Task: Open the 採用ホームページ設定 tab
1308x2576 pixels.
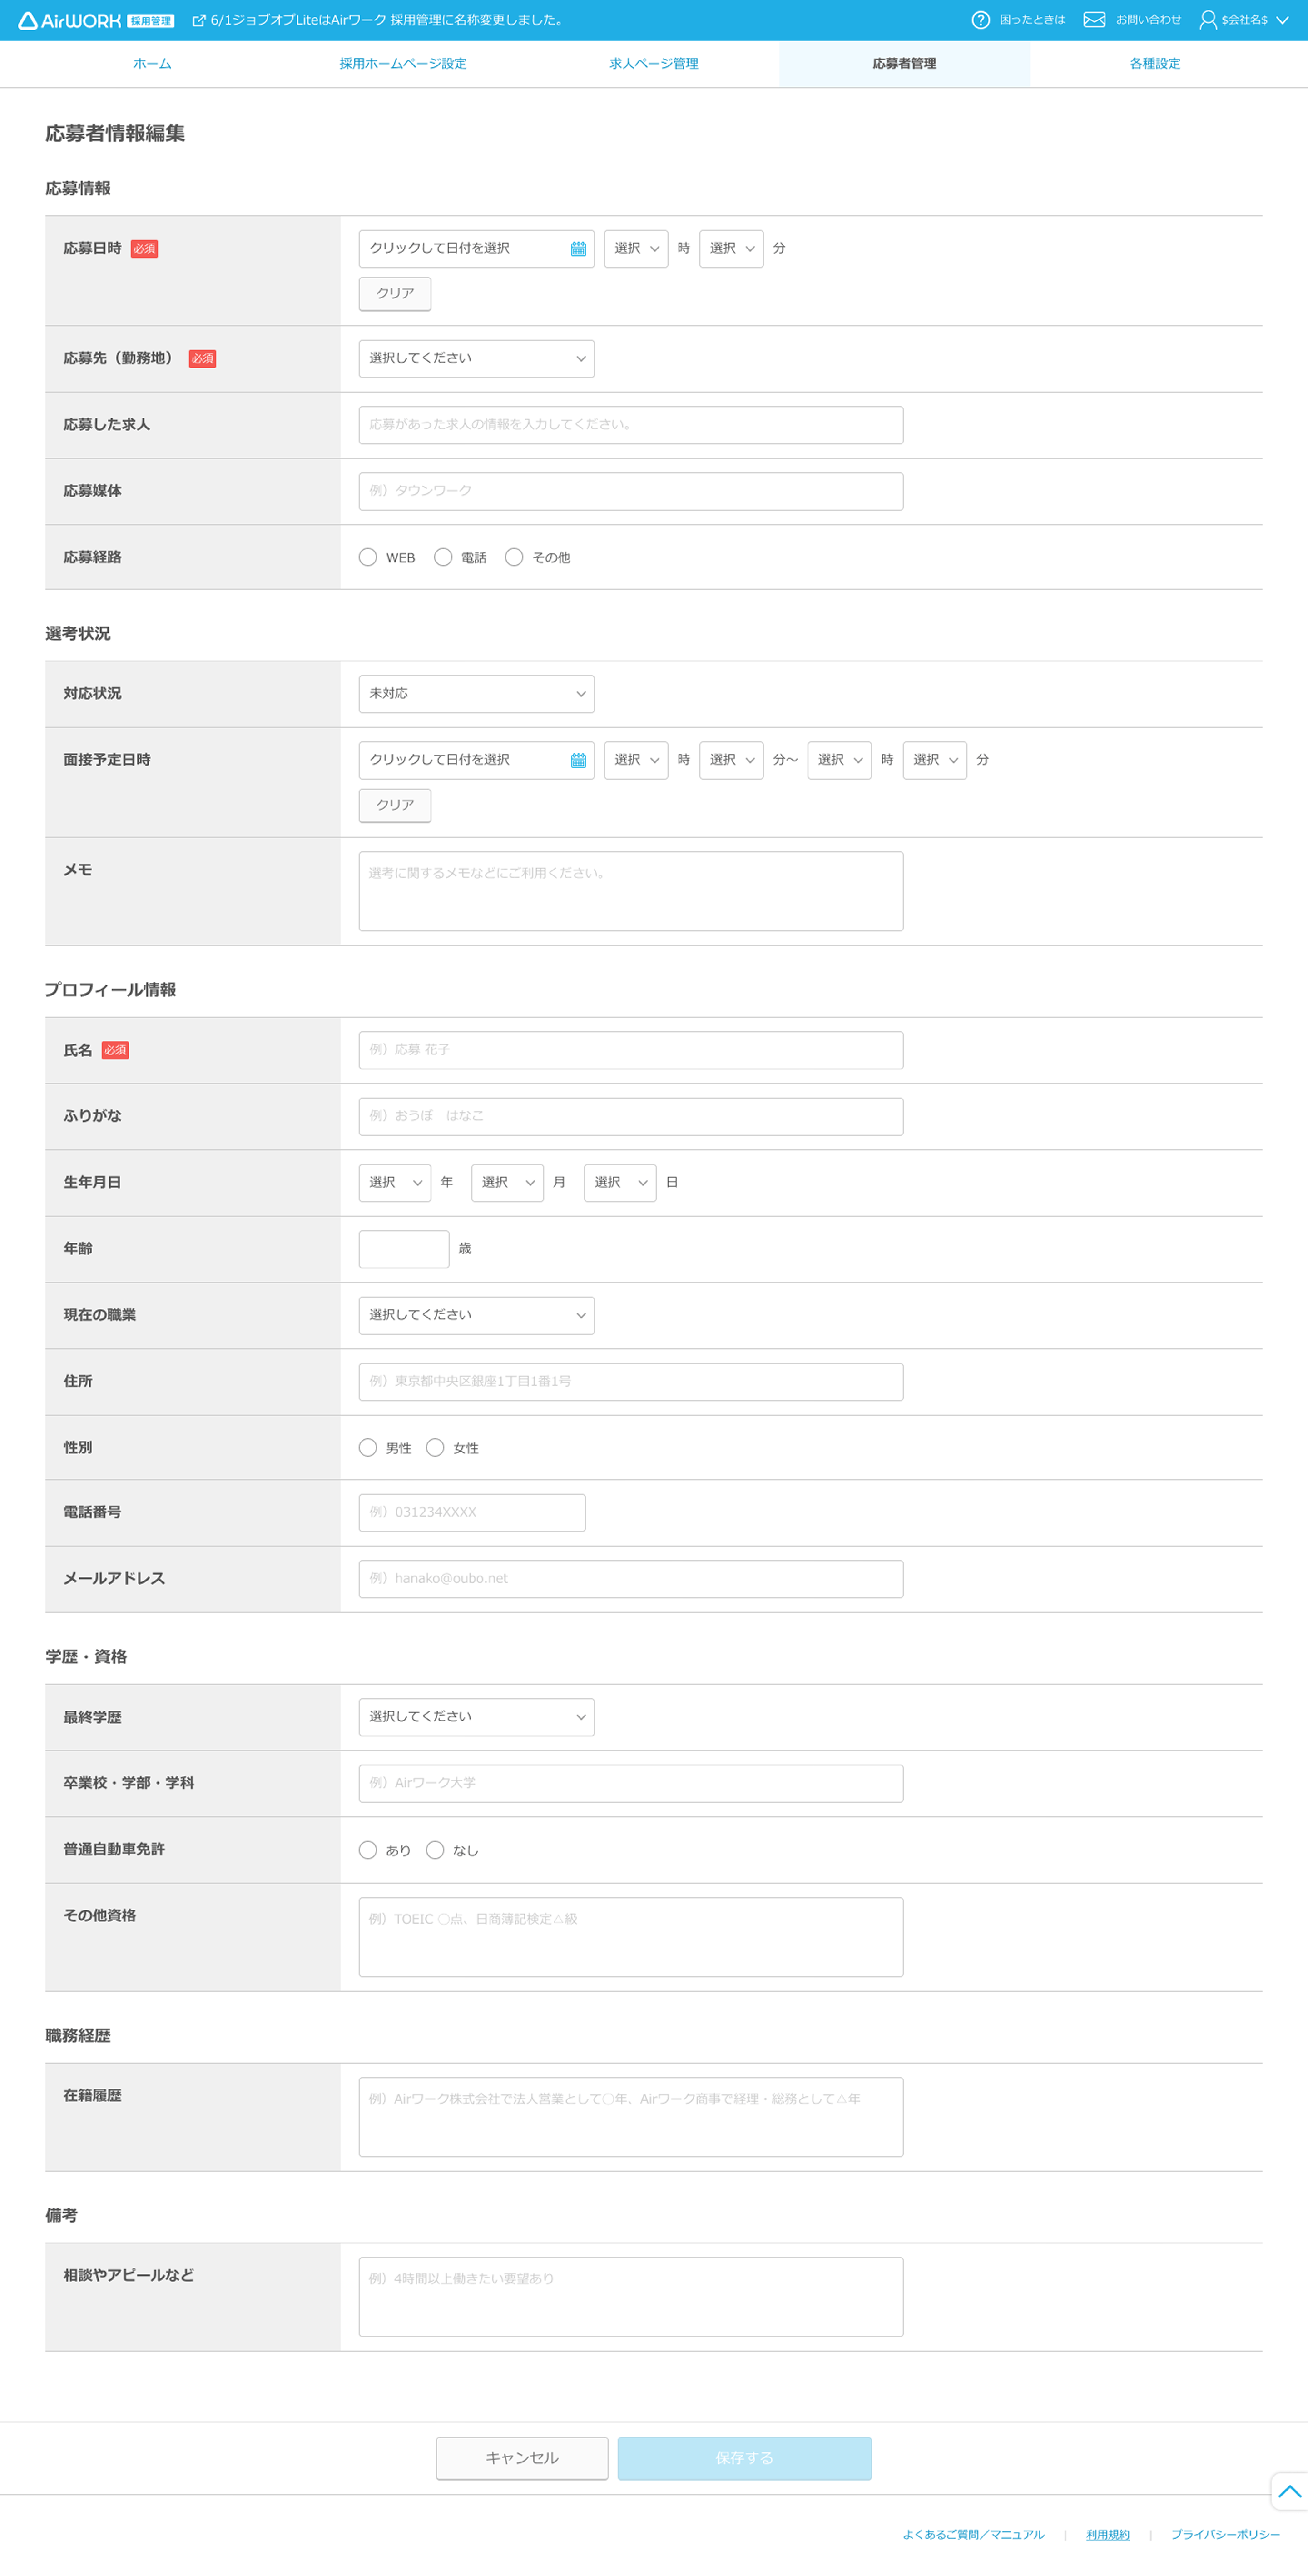Action: point(403,64)
